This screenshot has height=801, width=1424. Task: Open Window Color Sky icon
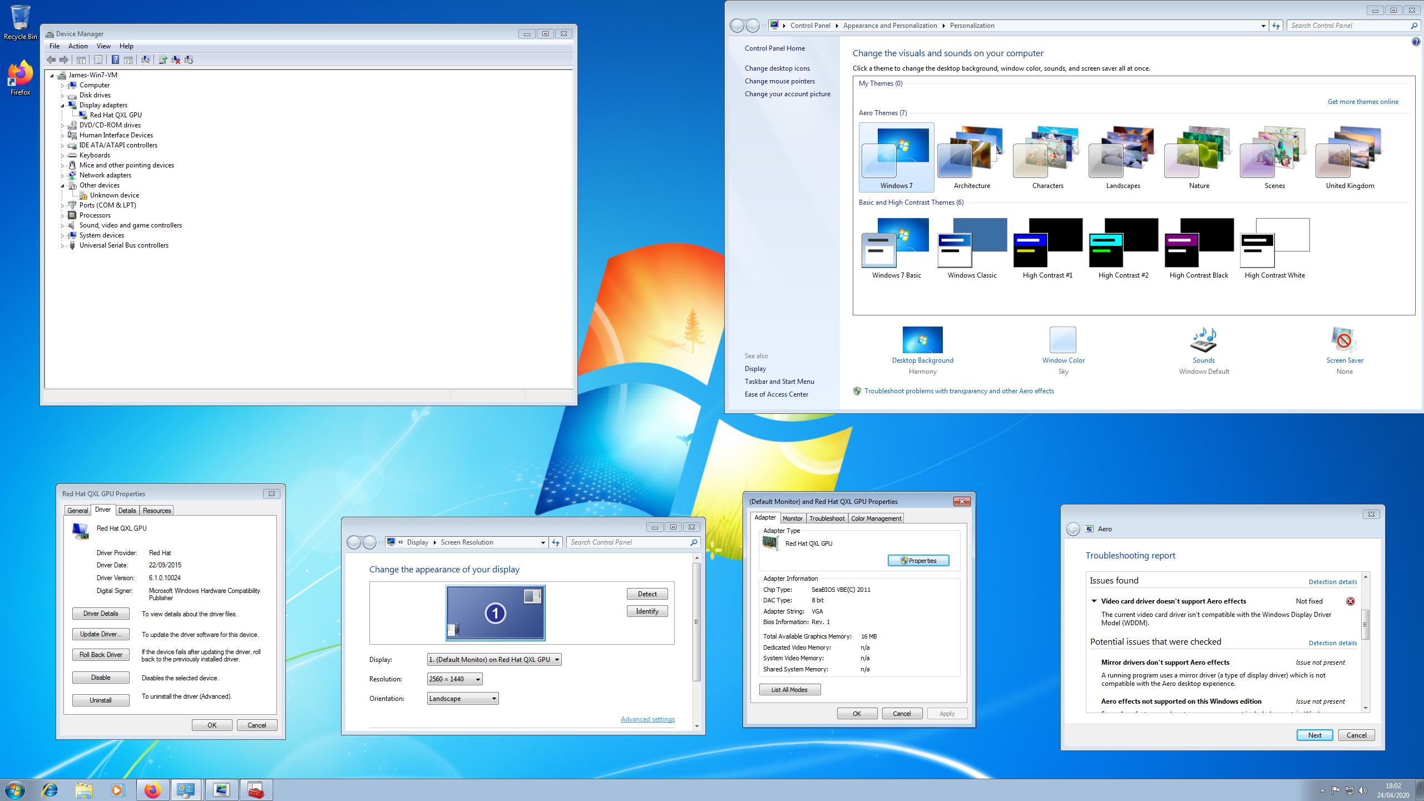[x=1063, y=340]
